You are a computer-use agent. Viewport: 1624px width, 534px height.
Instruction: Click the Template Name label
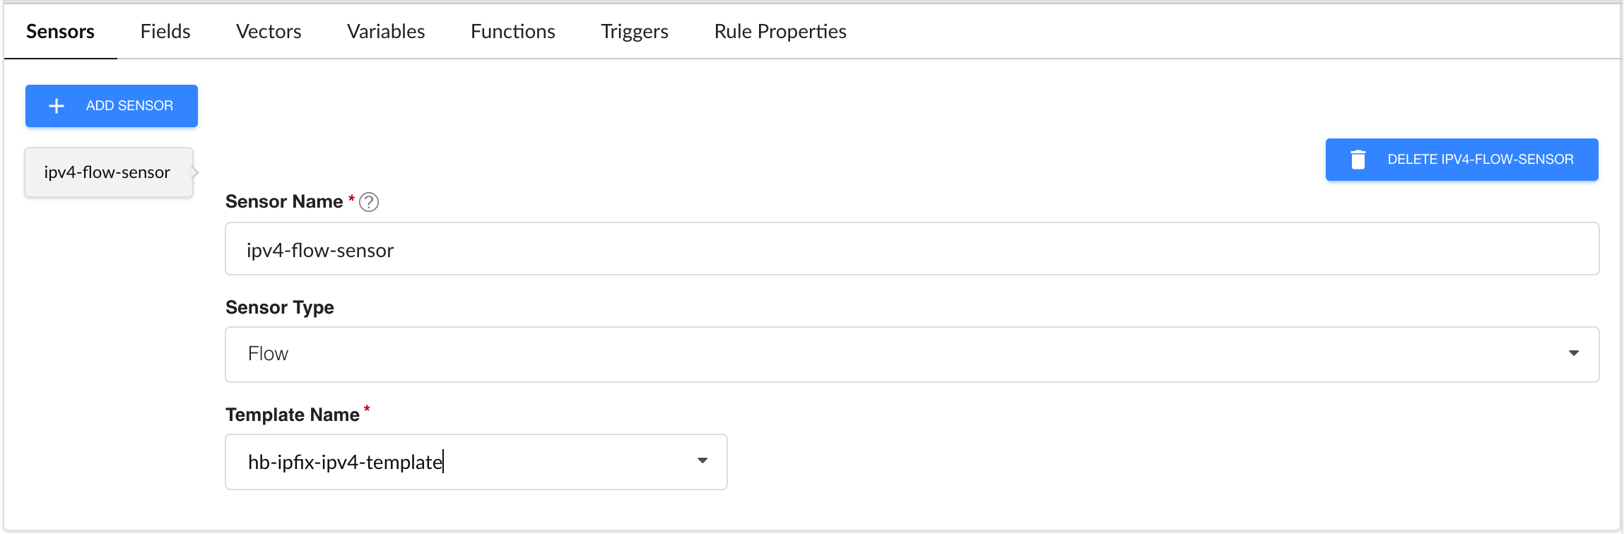pyautogui.click(x=293, y=415)
